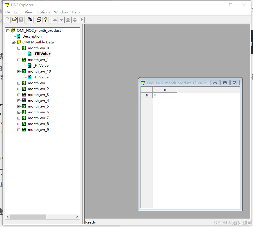Maximize the HDF Explorer main window
Screen dimensions: 253x227
231,5
